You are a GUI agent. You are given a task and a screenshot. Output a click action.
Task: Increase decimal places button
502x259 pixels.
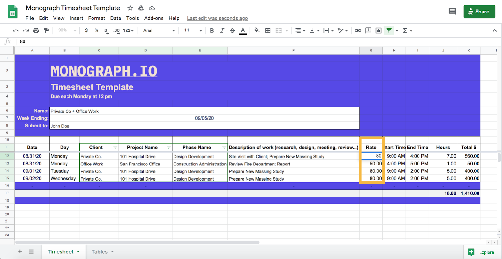pos(116,30)
